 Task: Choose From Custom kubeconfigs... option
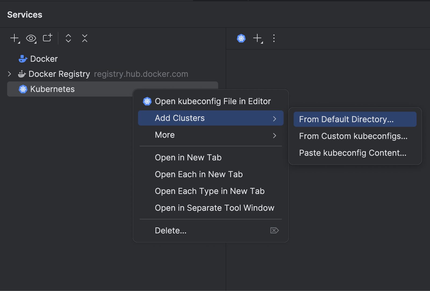click(x=355, y=136)
